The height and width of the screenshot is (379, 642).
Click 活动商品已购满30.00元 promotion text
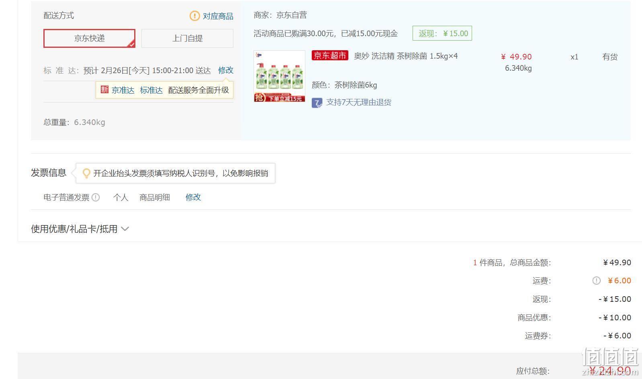click(325, 34)
